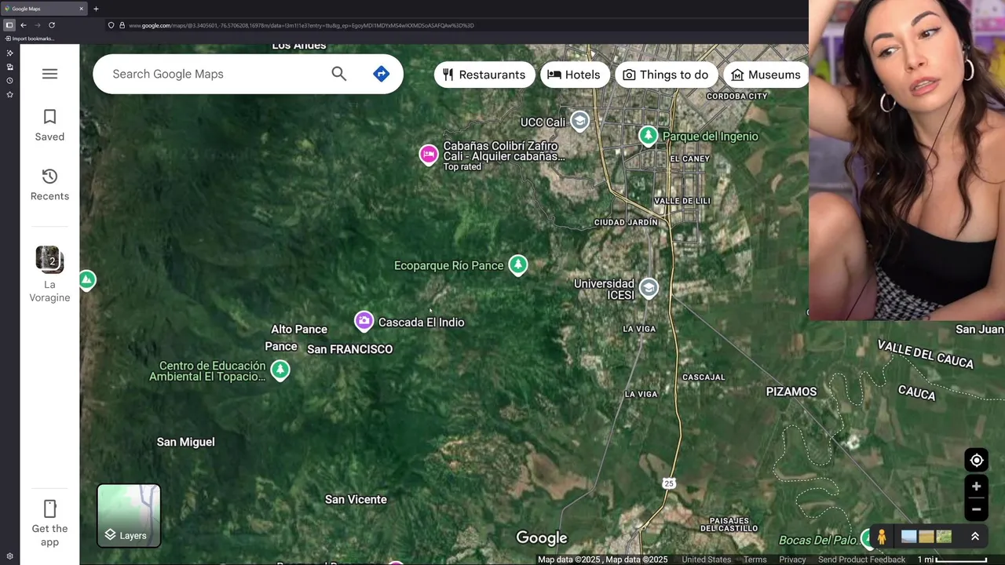Click the CORDOBA CITY map label
1005x565 pixels.
click(737, 97)
